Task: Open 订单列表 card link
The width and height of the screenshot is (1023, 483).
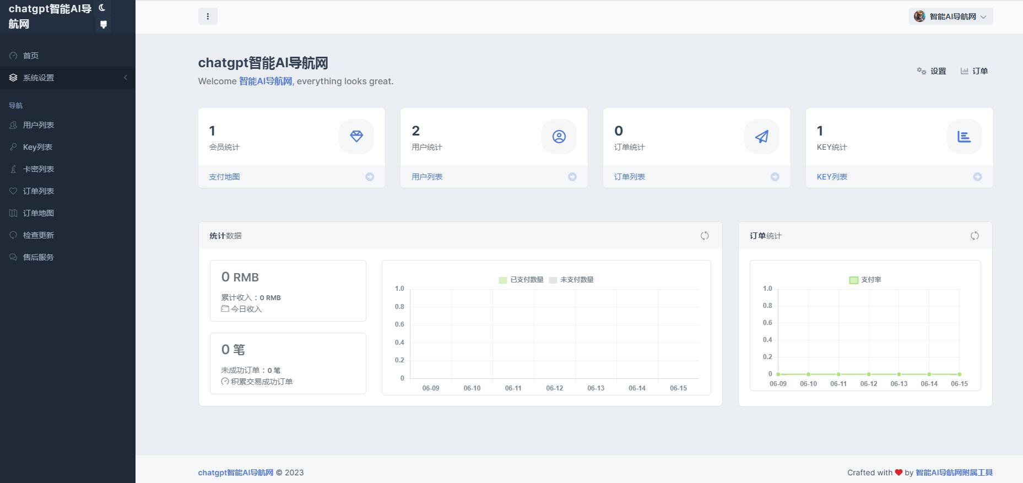Action: [630, 177]
